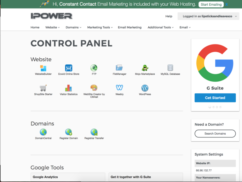Expand the Additional Tools dropdown
The width and height of the screenshot is (242, 182).
[160, 27]
